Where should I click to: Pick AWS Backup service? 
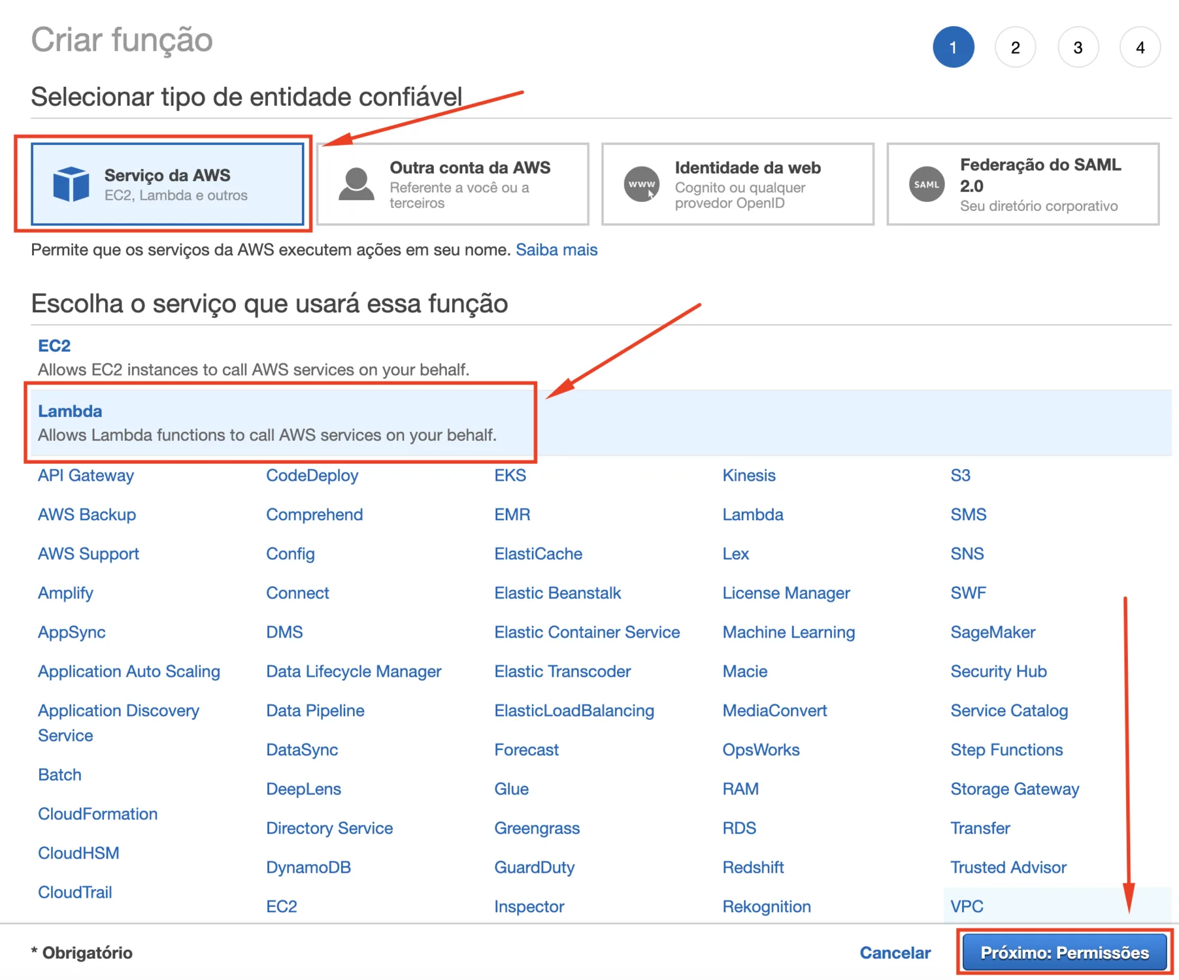click(87, 514)
